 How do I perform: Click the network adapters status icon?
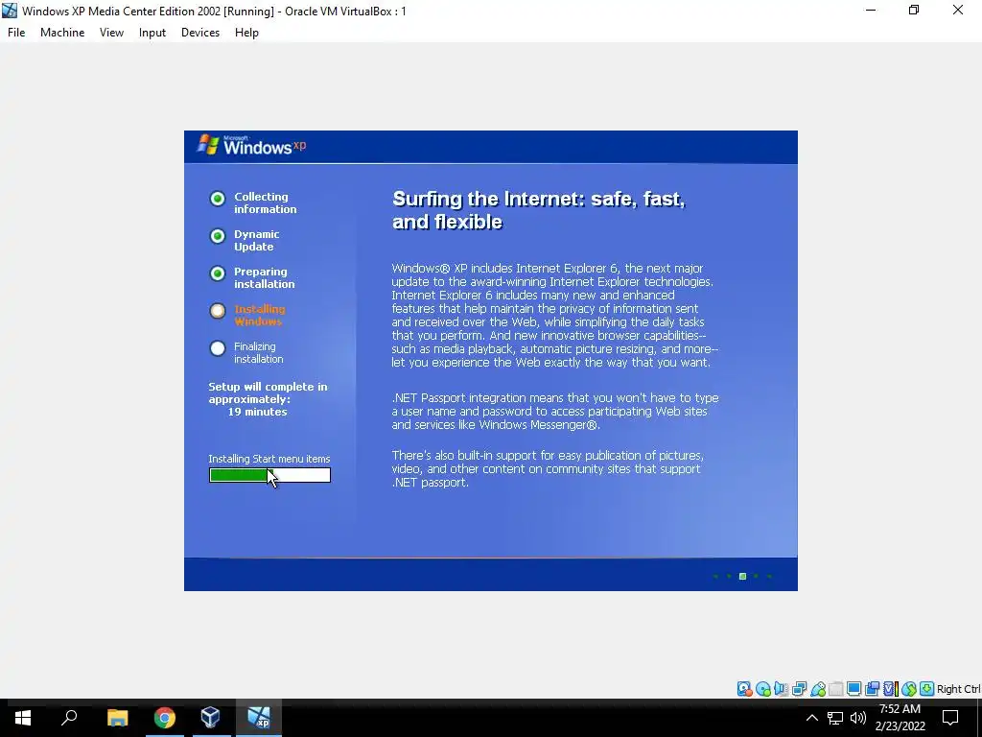(x=799, y=689)
